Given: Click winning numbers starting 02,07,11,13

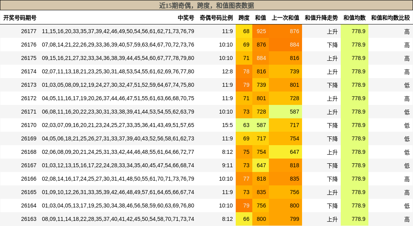Looking at the screenshot, I should (x=118, y=71).
